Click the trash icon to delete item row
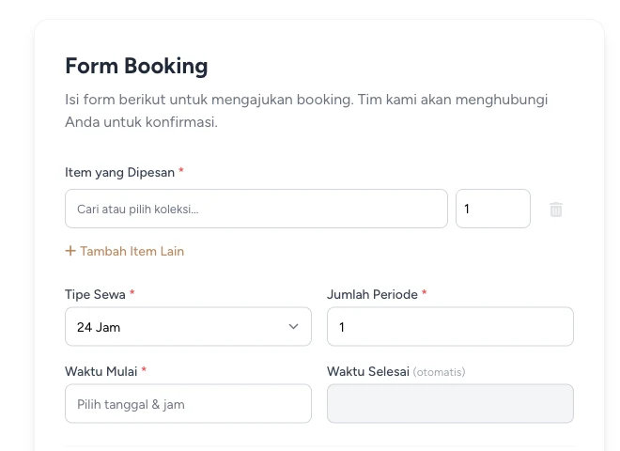 pyautogui.click(x=556, y=210)
